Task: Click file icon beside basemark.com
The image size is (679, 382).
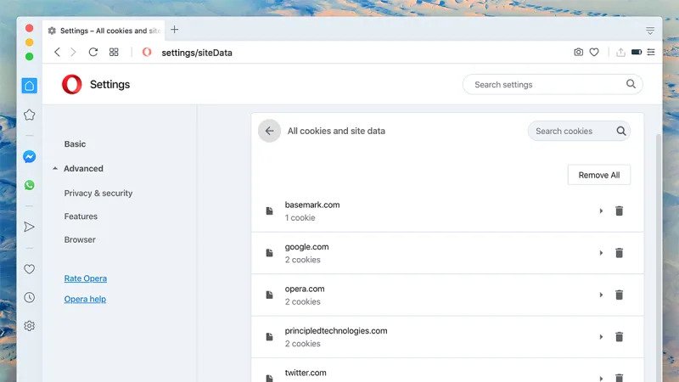Action: 269,211
